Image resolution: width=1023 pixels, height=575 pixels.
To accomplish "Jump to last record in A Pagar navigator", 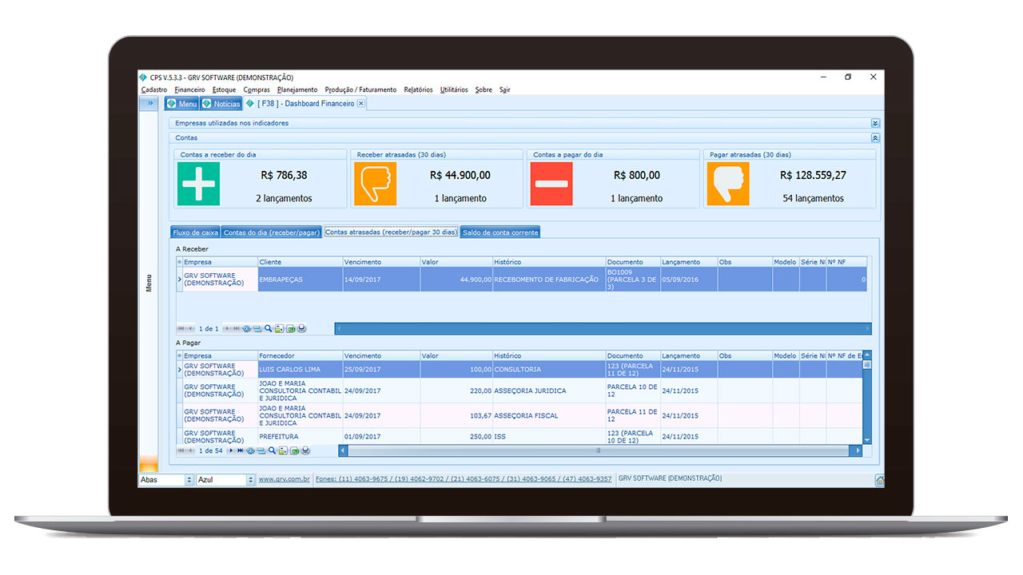I will point(240,450).
